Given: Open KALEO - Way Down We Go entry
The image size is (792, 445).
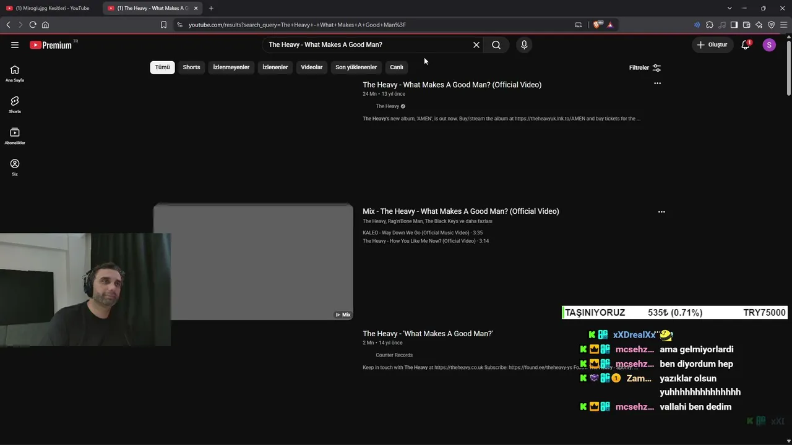Looking at the screenshot, I should point(423,233).
